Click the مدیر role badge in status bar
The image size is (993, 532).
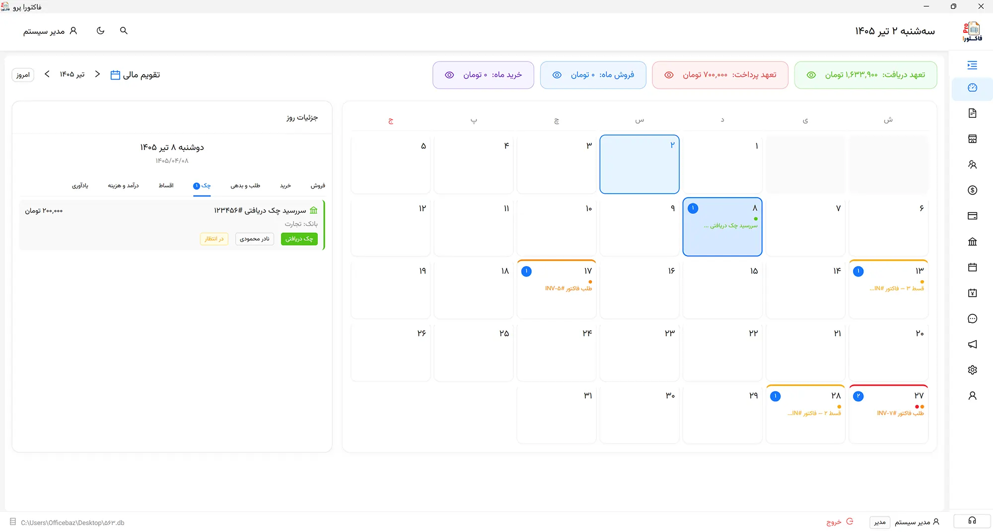pyautogui.click(x=880, y=522)
